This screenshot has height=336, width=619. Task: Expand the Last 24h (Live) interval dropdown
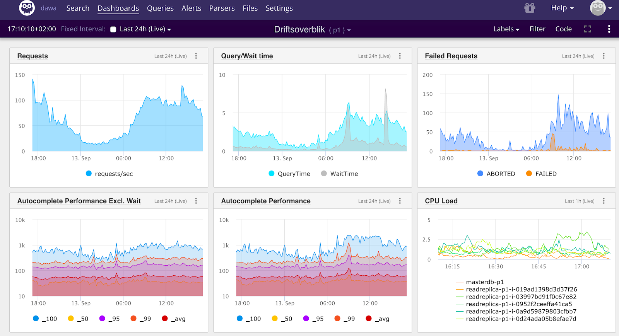[x=145, y=29]
